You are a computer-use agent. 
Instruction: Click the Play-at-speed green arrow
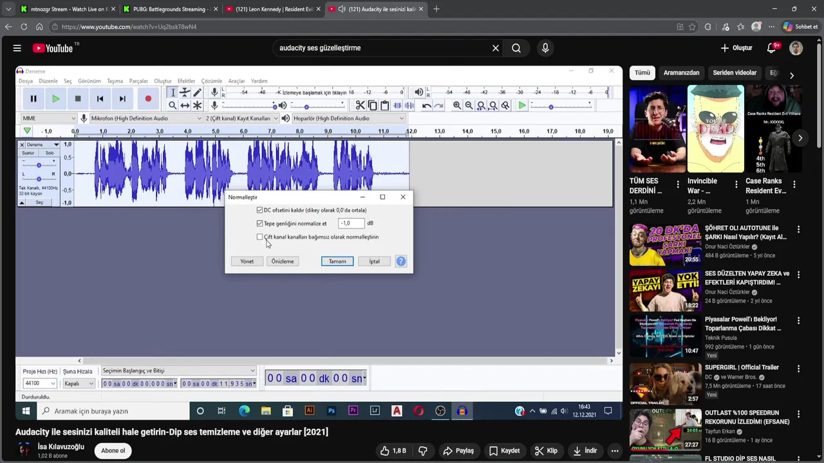(x=522, y=105)
